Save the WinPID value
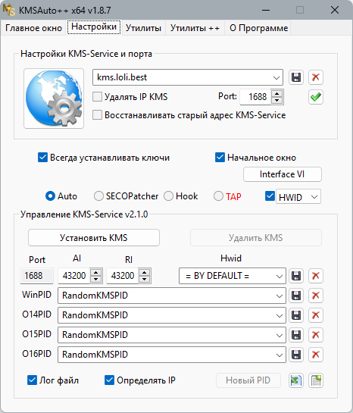353x413 pixels. tap(296, 296)
